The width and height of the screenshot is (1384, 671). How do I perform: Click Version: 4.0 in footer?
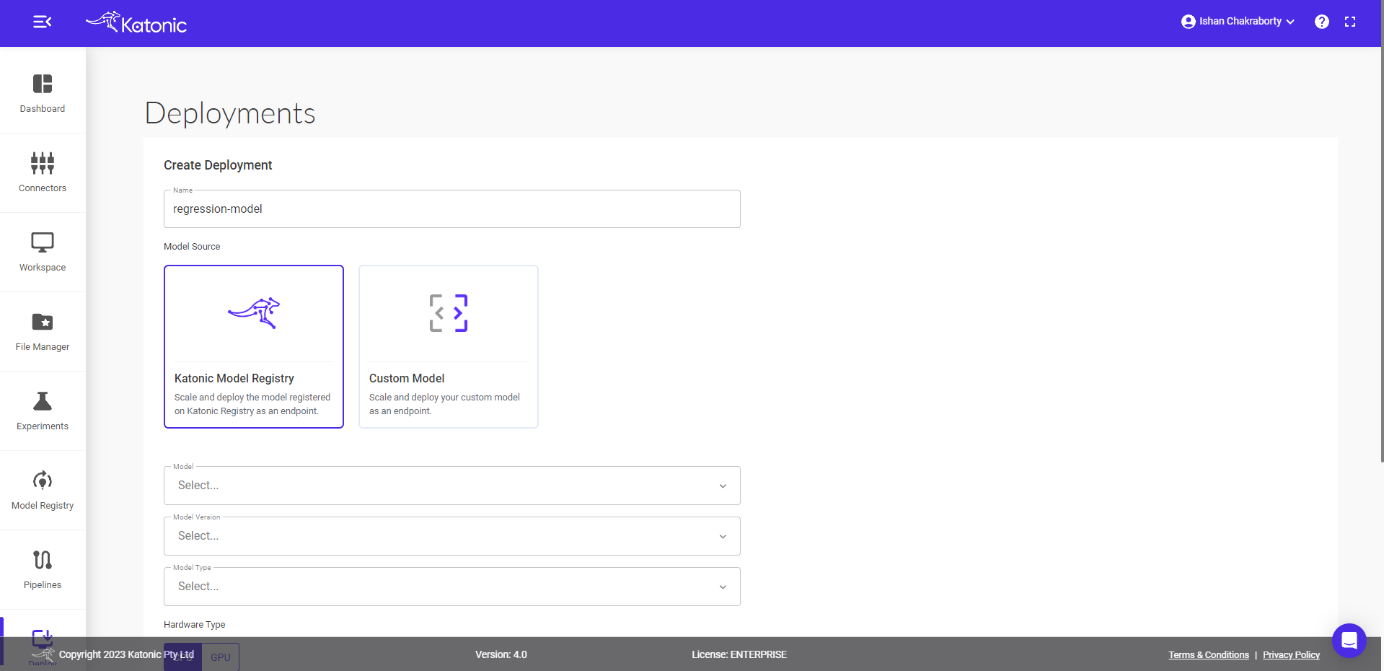501,654
